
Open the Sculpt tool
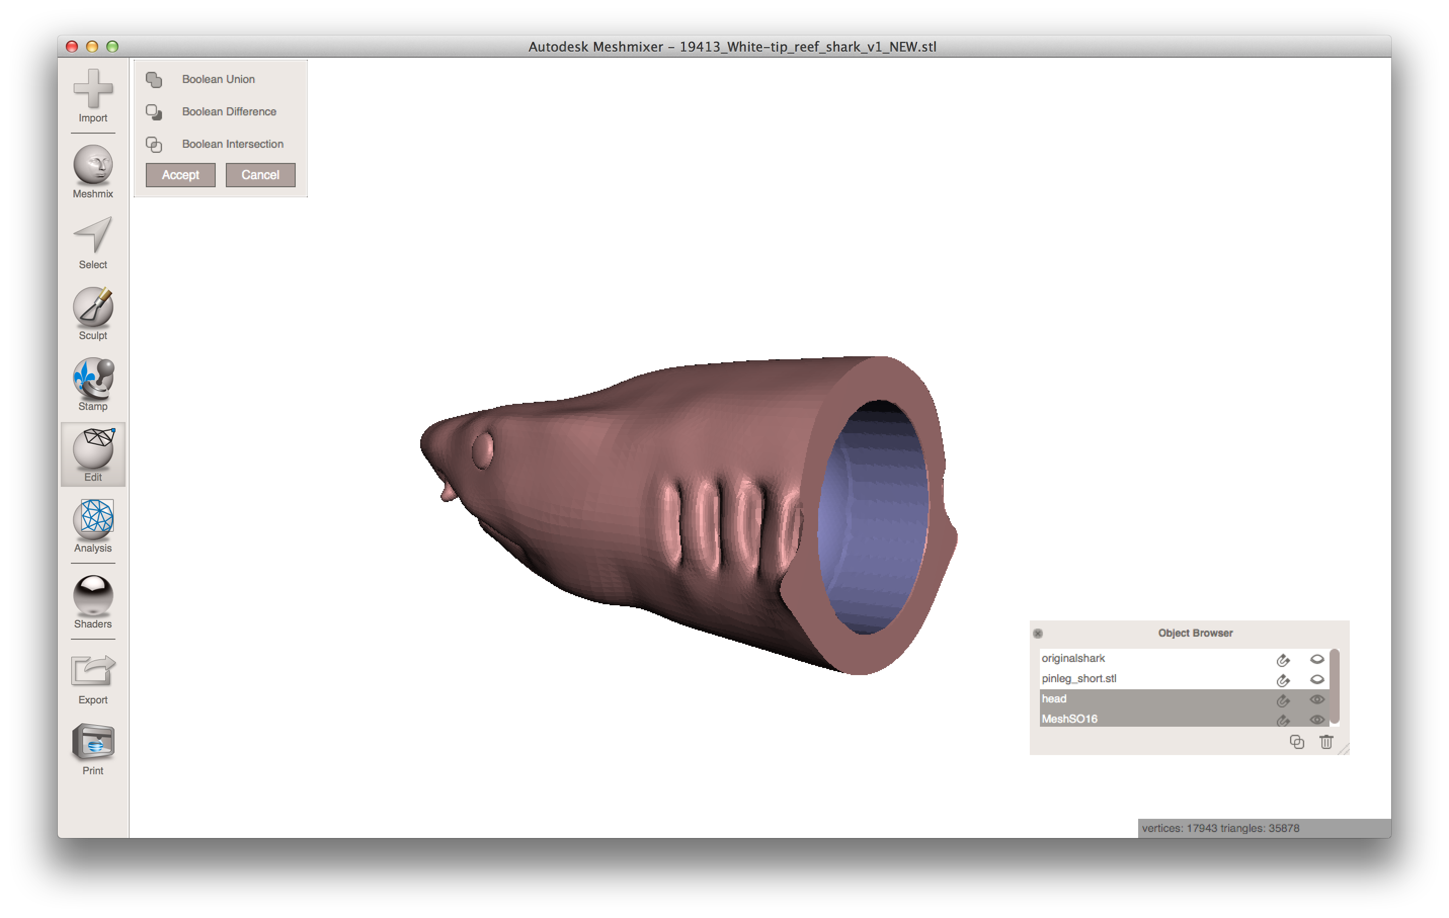(x=93, y=314)
